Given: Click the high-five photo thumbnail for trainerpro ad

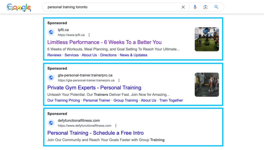Looking at the screenshot, I should point(207,85).
